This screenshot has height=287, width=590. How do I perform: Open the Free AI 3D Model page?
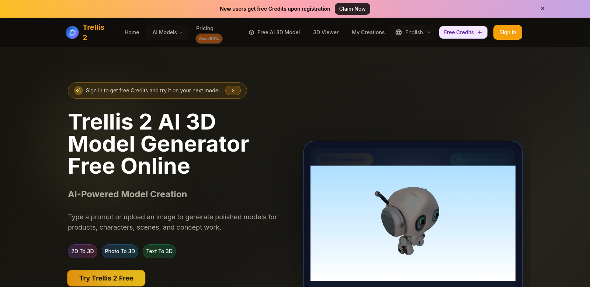[274, 32]
